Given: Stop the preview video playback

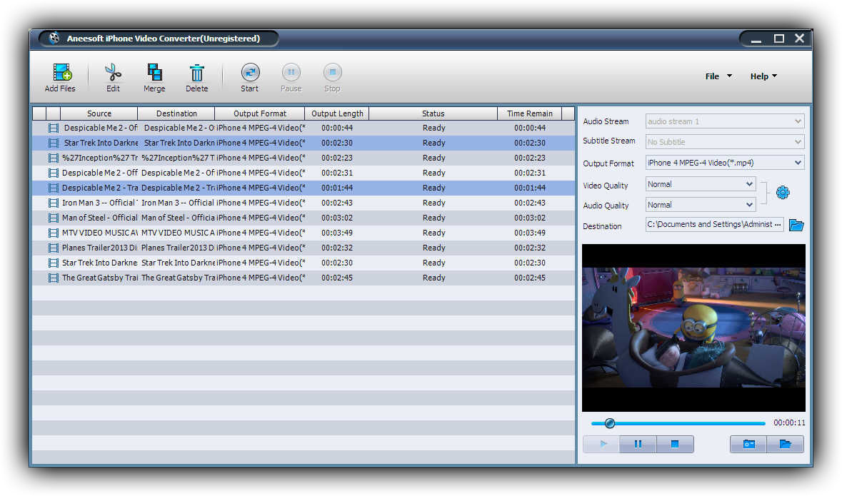Looking at the screenshot, I should [x=675, y=444].
